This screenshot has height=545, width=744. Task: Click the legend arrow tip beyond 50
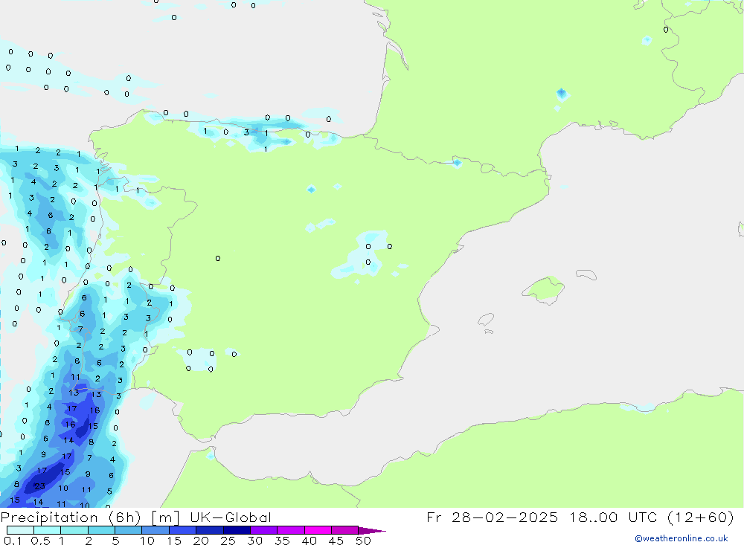click(373, 530)
